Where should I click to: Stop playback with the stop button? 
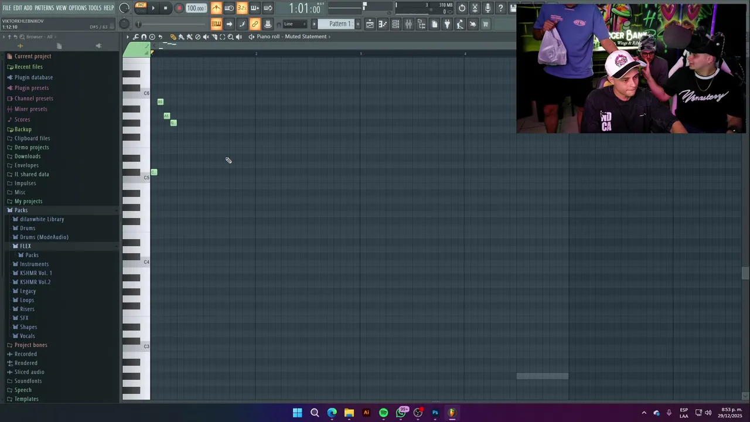coord(165,8)
